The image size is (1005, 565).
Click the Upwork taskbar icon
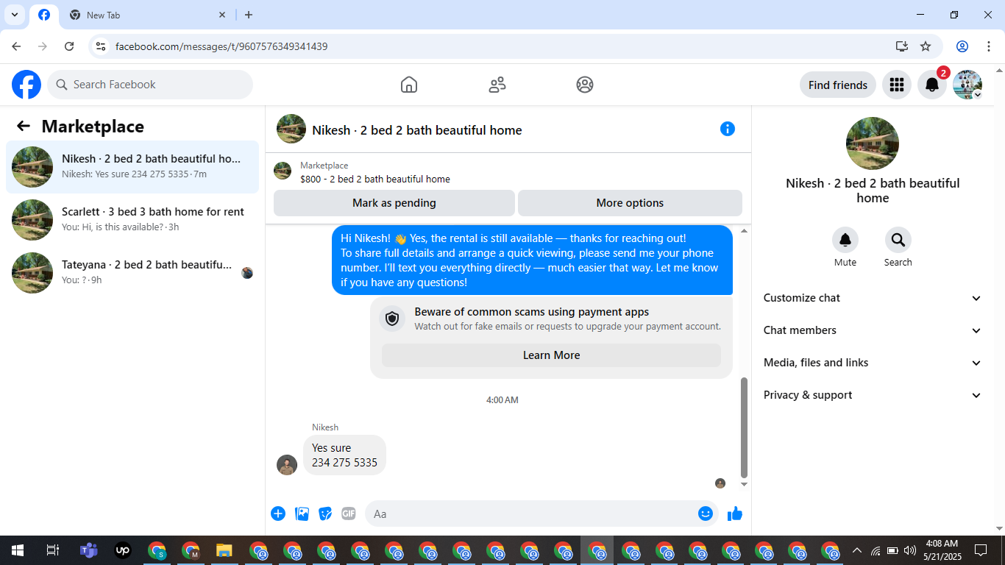(123, 550)
